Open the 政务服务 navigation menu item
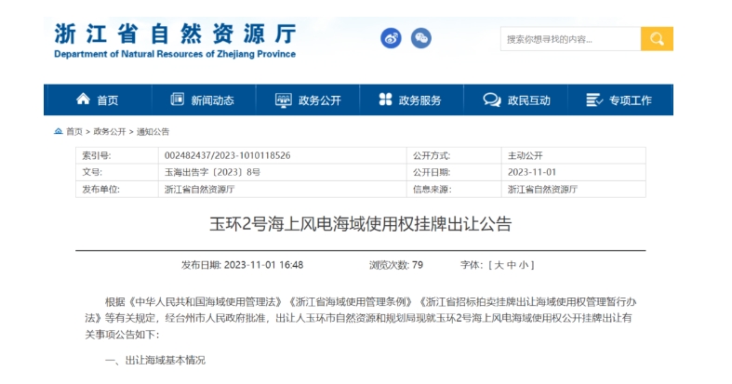Screen dimensions: 732x384 click(x=411, y=99)
